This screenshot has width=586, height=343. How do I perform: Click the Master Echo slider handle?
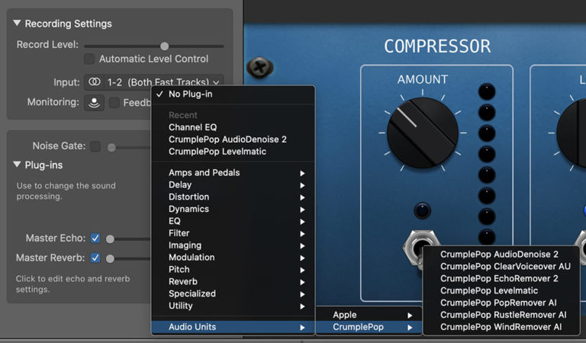[x=110, y=239]
